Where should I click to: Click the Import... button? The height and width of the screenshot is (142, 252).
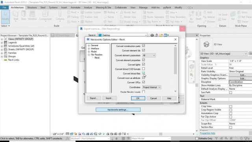pyautogui.click(x=109, y=98)
